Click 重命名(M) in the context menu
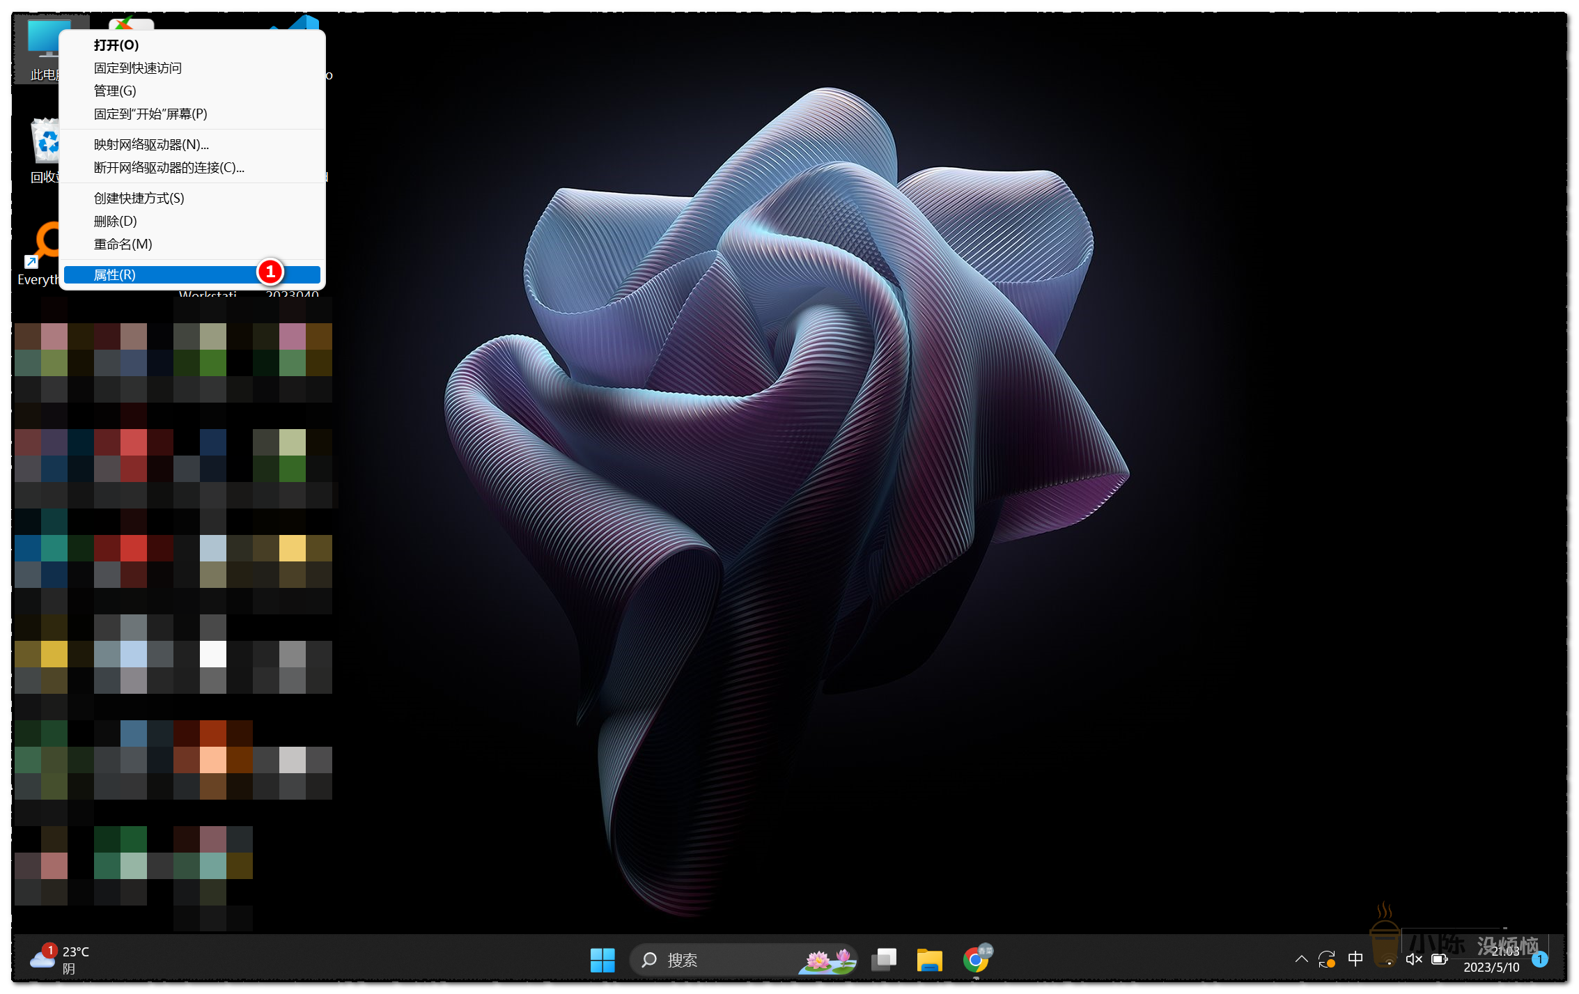1579x994 pixels. pos(123,244)
